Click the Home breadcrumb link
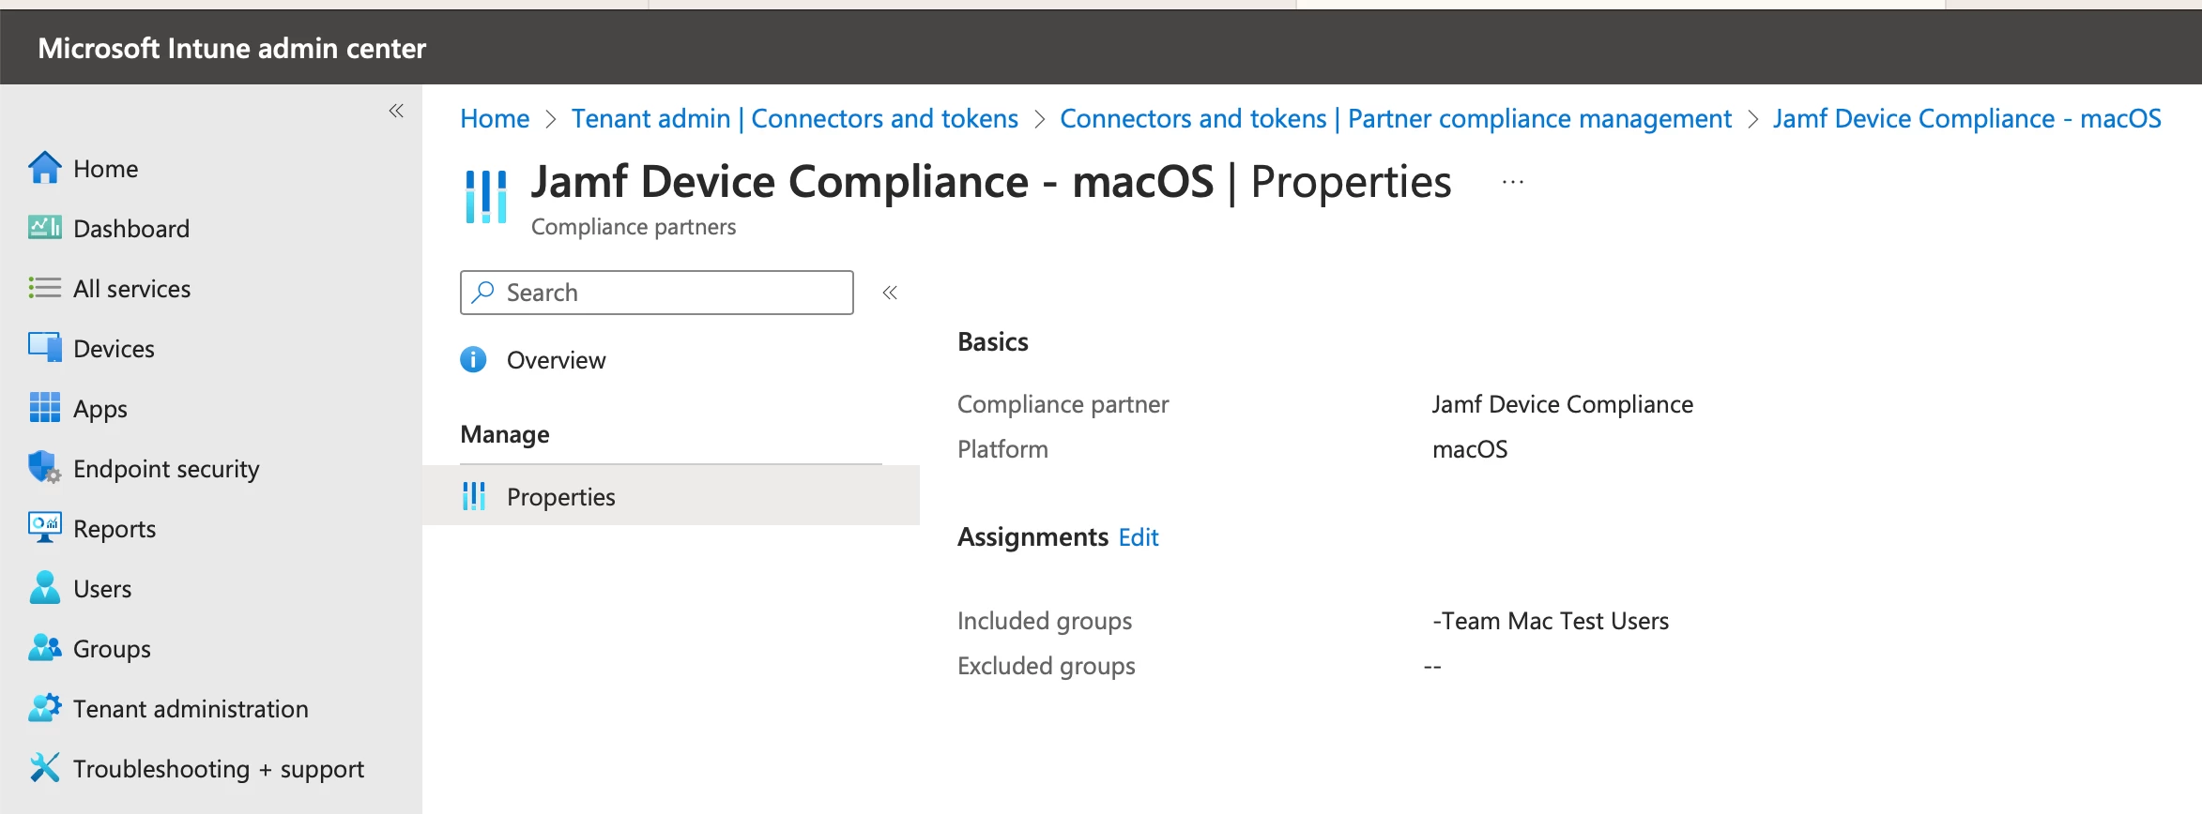 495,118
